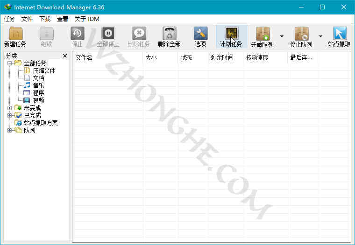Open the dropdown arrow next to 开始队列
Viewport: 355px width, 245px height.
(282, 36)
